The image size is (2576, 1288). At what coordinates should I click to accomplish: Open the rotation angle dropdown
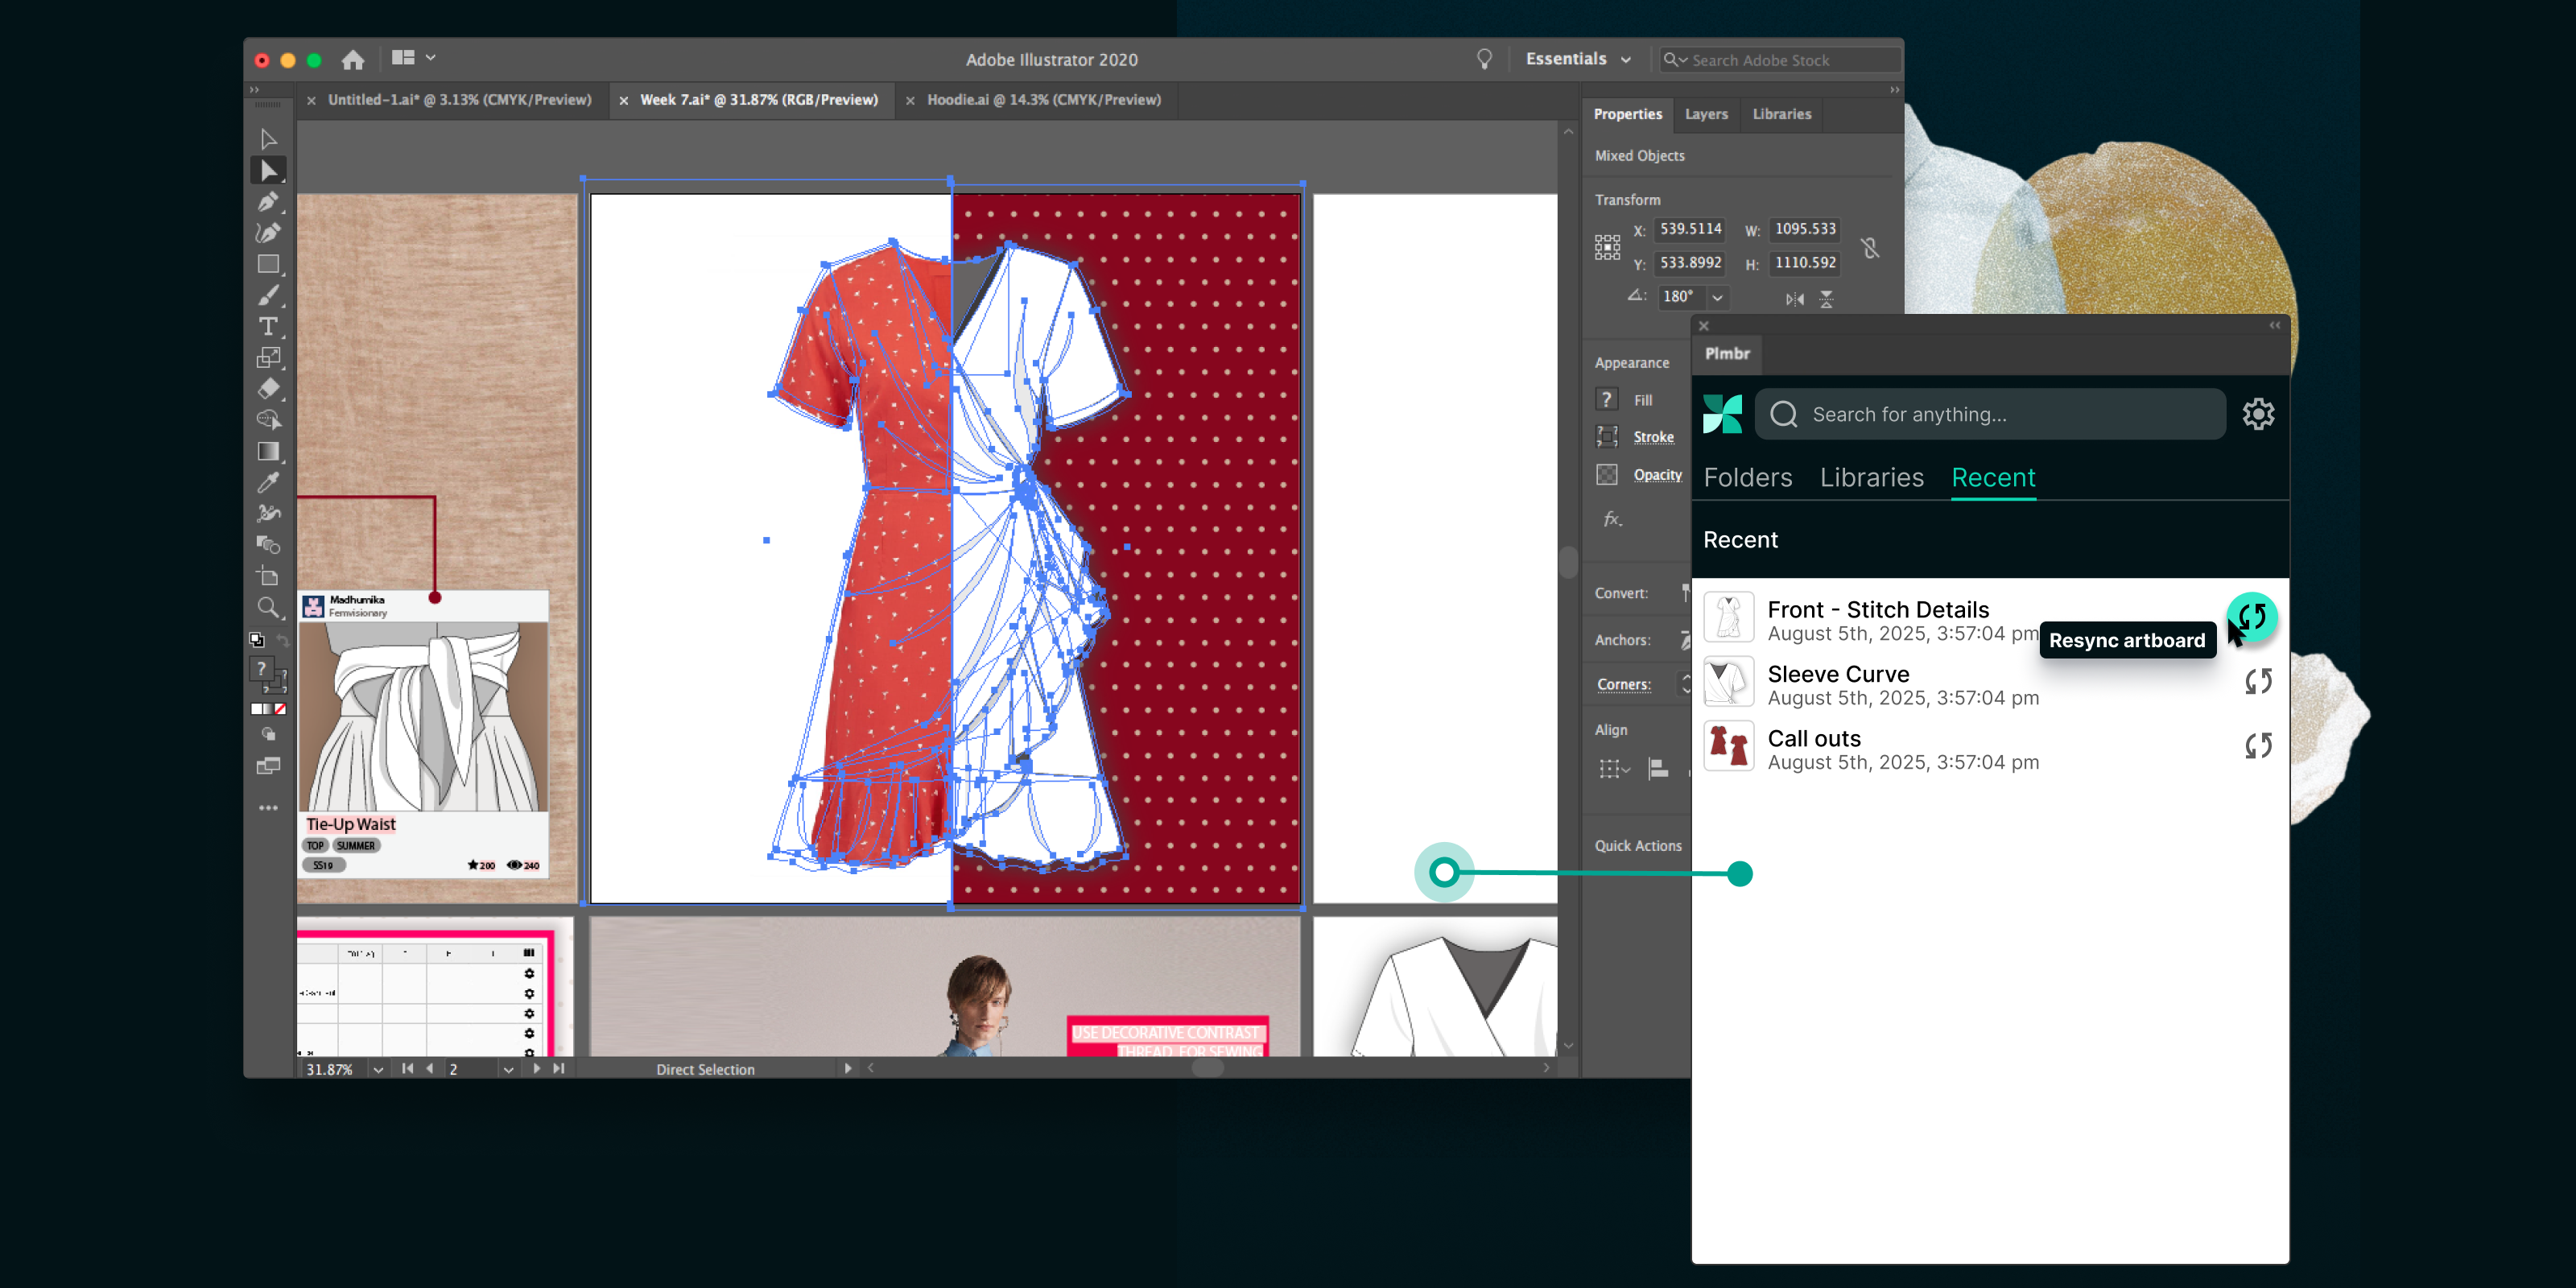click(1717, 297)
